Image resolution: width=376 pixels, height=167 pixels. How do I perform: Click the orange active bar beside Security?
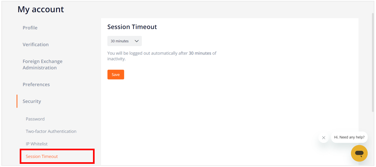pos(17,101)
